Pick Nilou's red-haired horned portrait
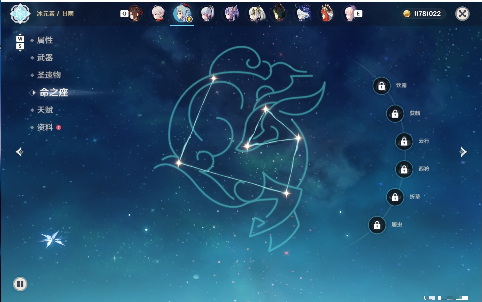 (326, 13)
